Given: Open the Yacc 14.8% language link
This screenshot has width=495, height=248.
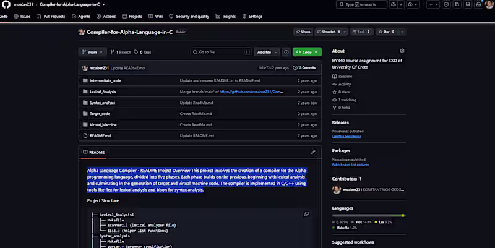Looking at the screenshot, I should [362, 222].
